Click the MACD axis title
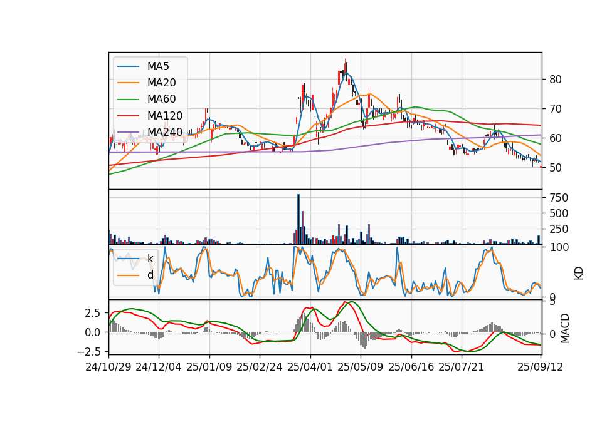This screenshot has width=602, height=432. [565, 328]
